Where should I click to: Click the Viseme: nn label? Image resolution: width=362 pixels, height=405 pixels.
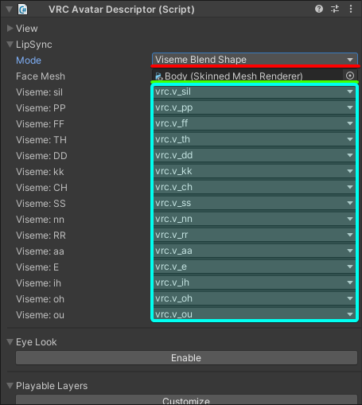(x=40, y=220)
